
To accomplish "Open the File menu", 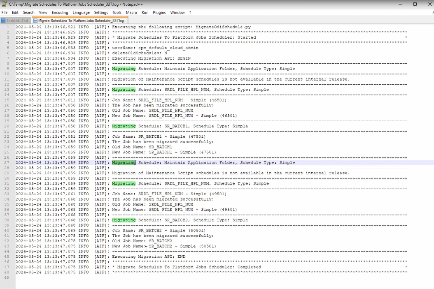I will click(4, 12).
